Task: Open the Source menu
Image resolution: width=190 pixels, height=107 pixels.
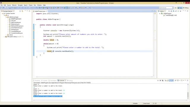Action: tap(9, 5)
